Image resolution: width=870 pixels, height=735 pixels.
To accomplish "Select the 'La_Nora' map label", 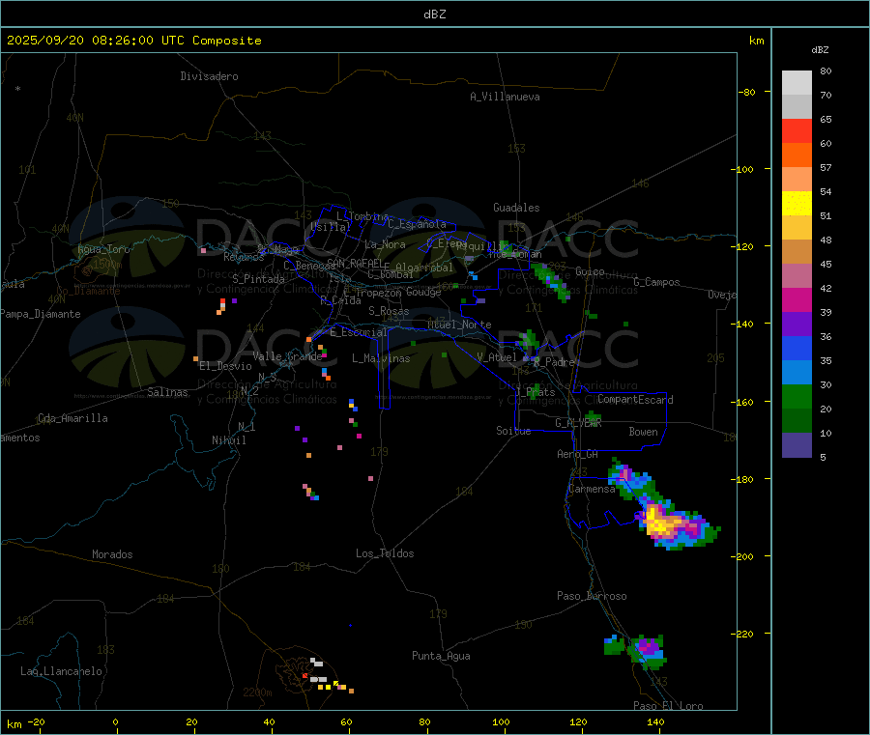I will coord(385,244).
